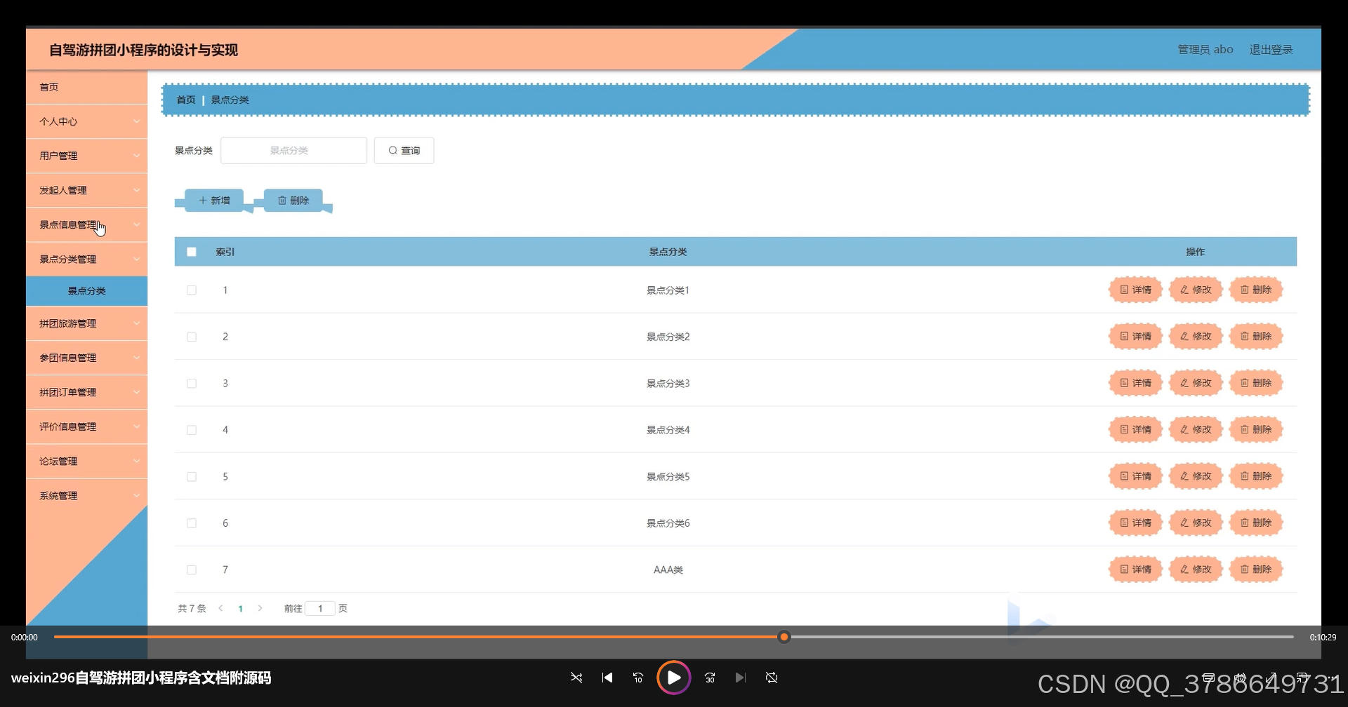1348x707 pixels.
Task: Expand 论坛管理 sidebar menu
Action: [87, 461]
